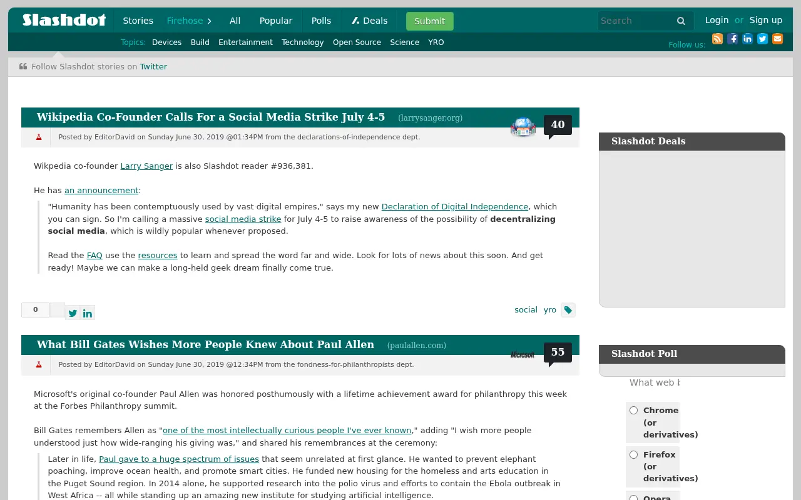Open the Wikipedia Co-Founder story headline
Viewport: 801px width, 500px height.
211,117
